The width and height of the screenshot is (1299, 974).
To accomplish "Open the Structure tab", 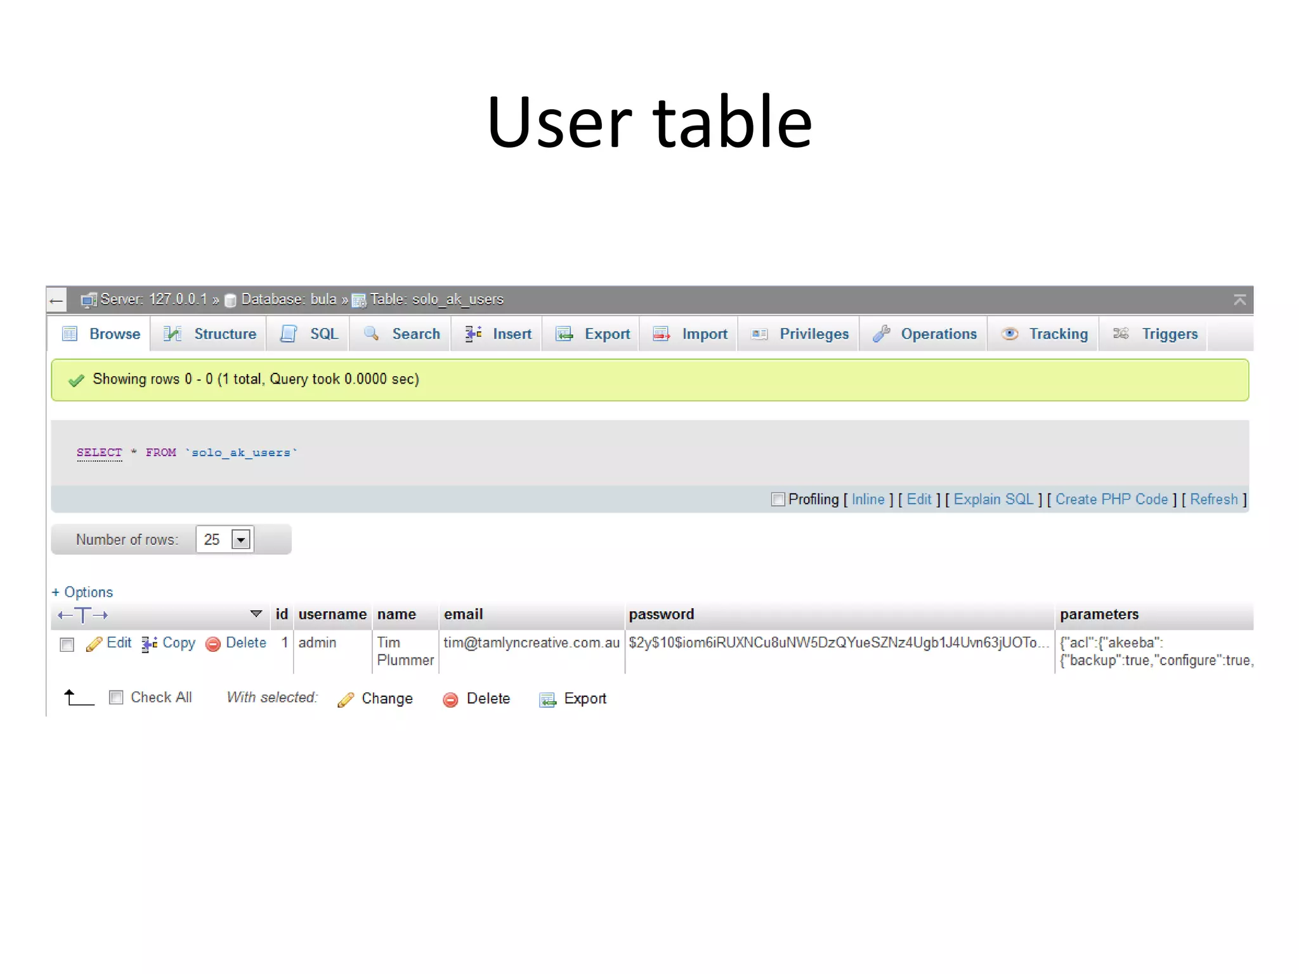I will (x=209, y=334).
